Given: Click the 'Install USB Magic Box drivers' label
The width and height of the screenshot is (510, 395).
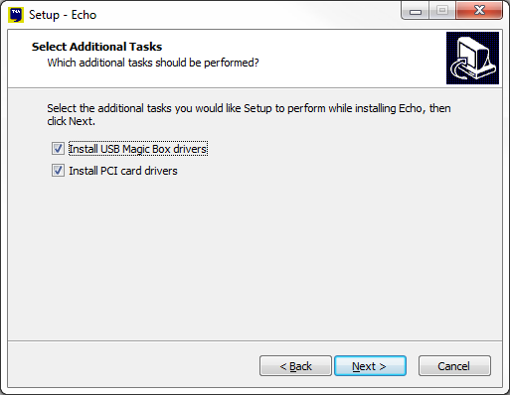Looking at the screenshot, I should tap(138, 149).
